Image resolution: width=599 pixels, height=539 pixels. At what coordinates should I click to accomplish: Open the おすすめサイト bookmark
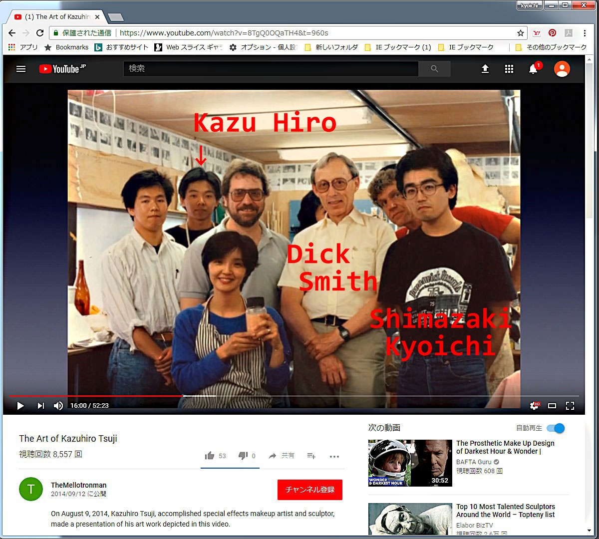click(122, 47)
